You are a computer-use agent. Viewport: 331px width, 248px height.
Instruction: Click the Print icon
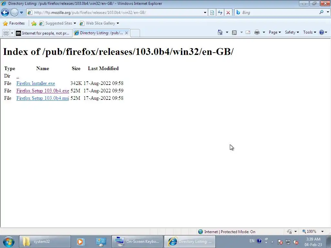pos(257,32)
